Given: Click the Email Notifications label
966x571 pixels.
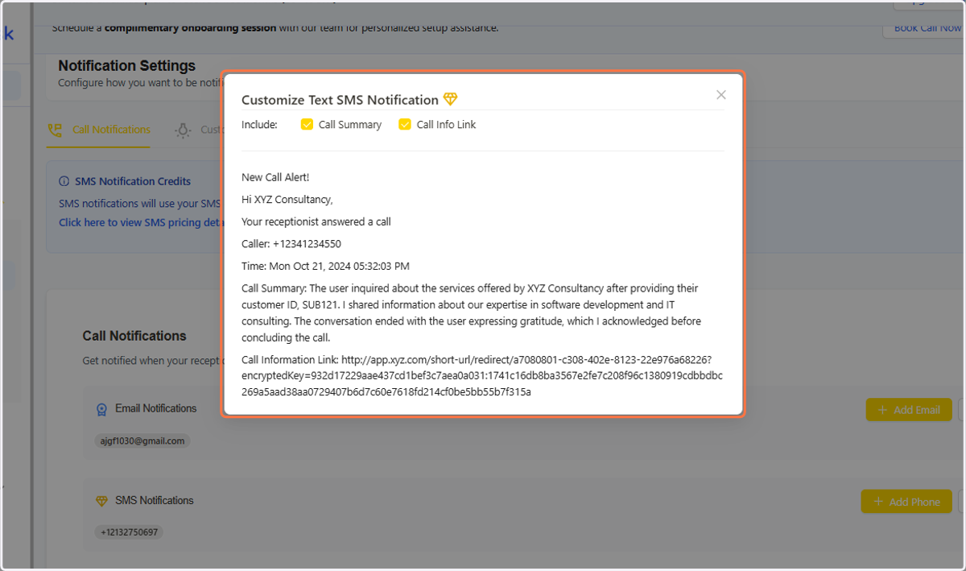Looking at the screenshot, I should tap(156, 408).
